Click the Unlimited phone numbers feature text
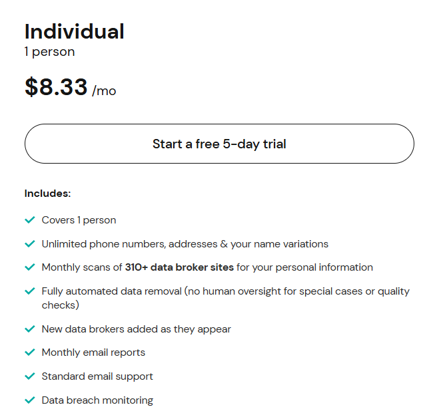 pyautogui.click(x=185, y=244)
